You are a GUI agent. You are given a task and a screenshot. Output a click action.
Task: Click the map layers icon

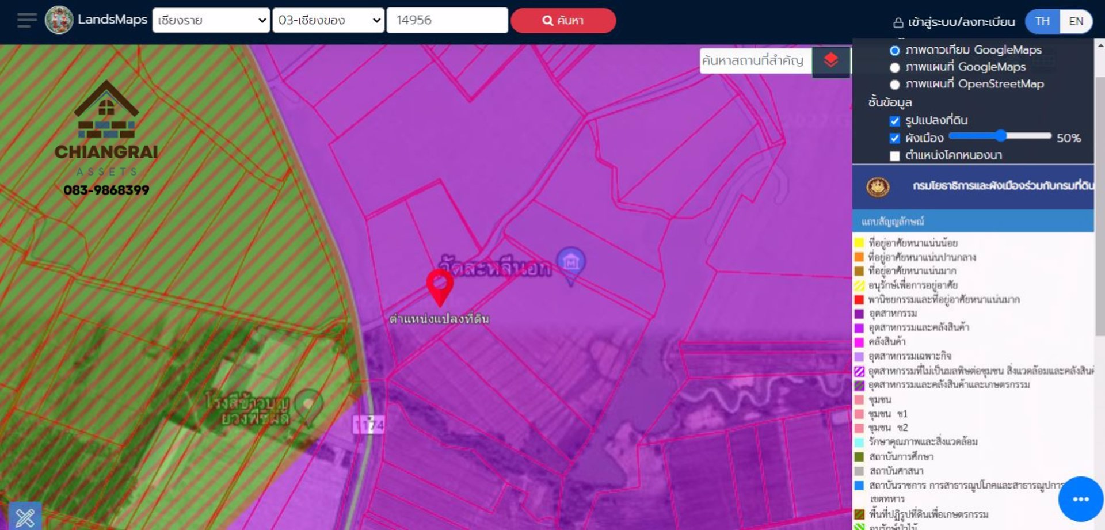click(830, 60)
